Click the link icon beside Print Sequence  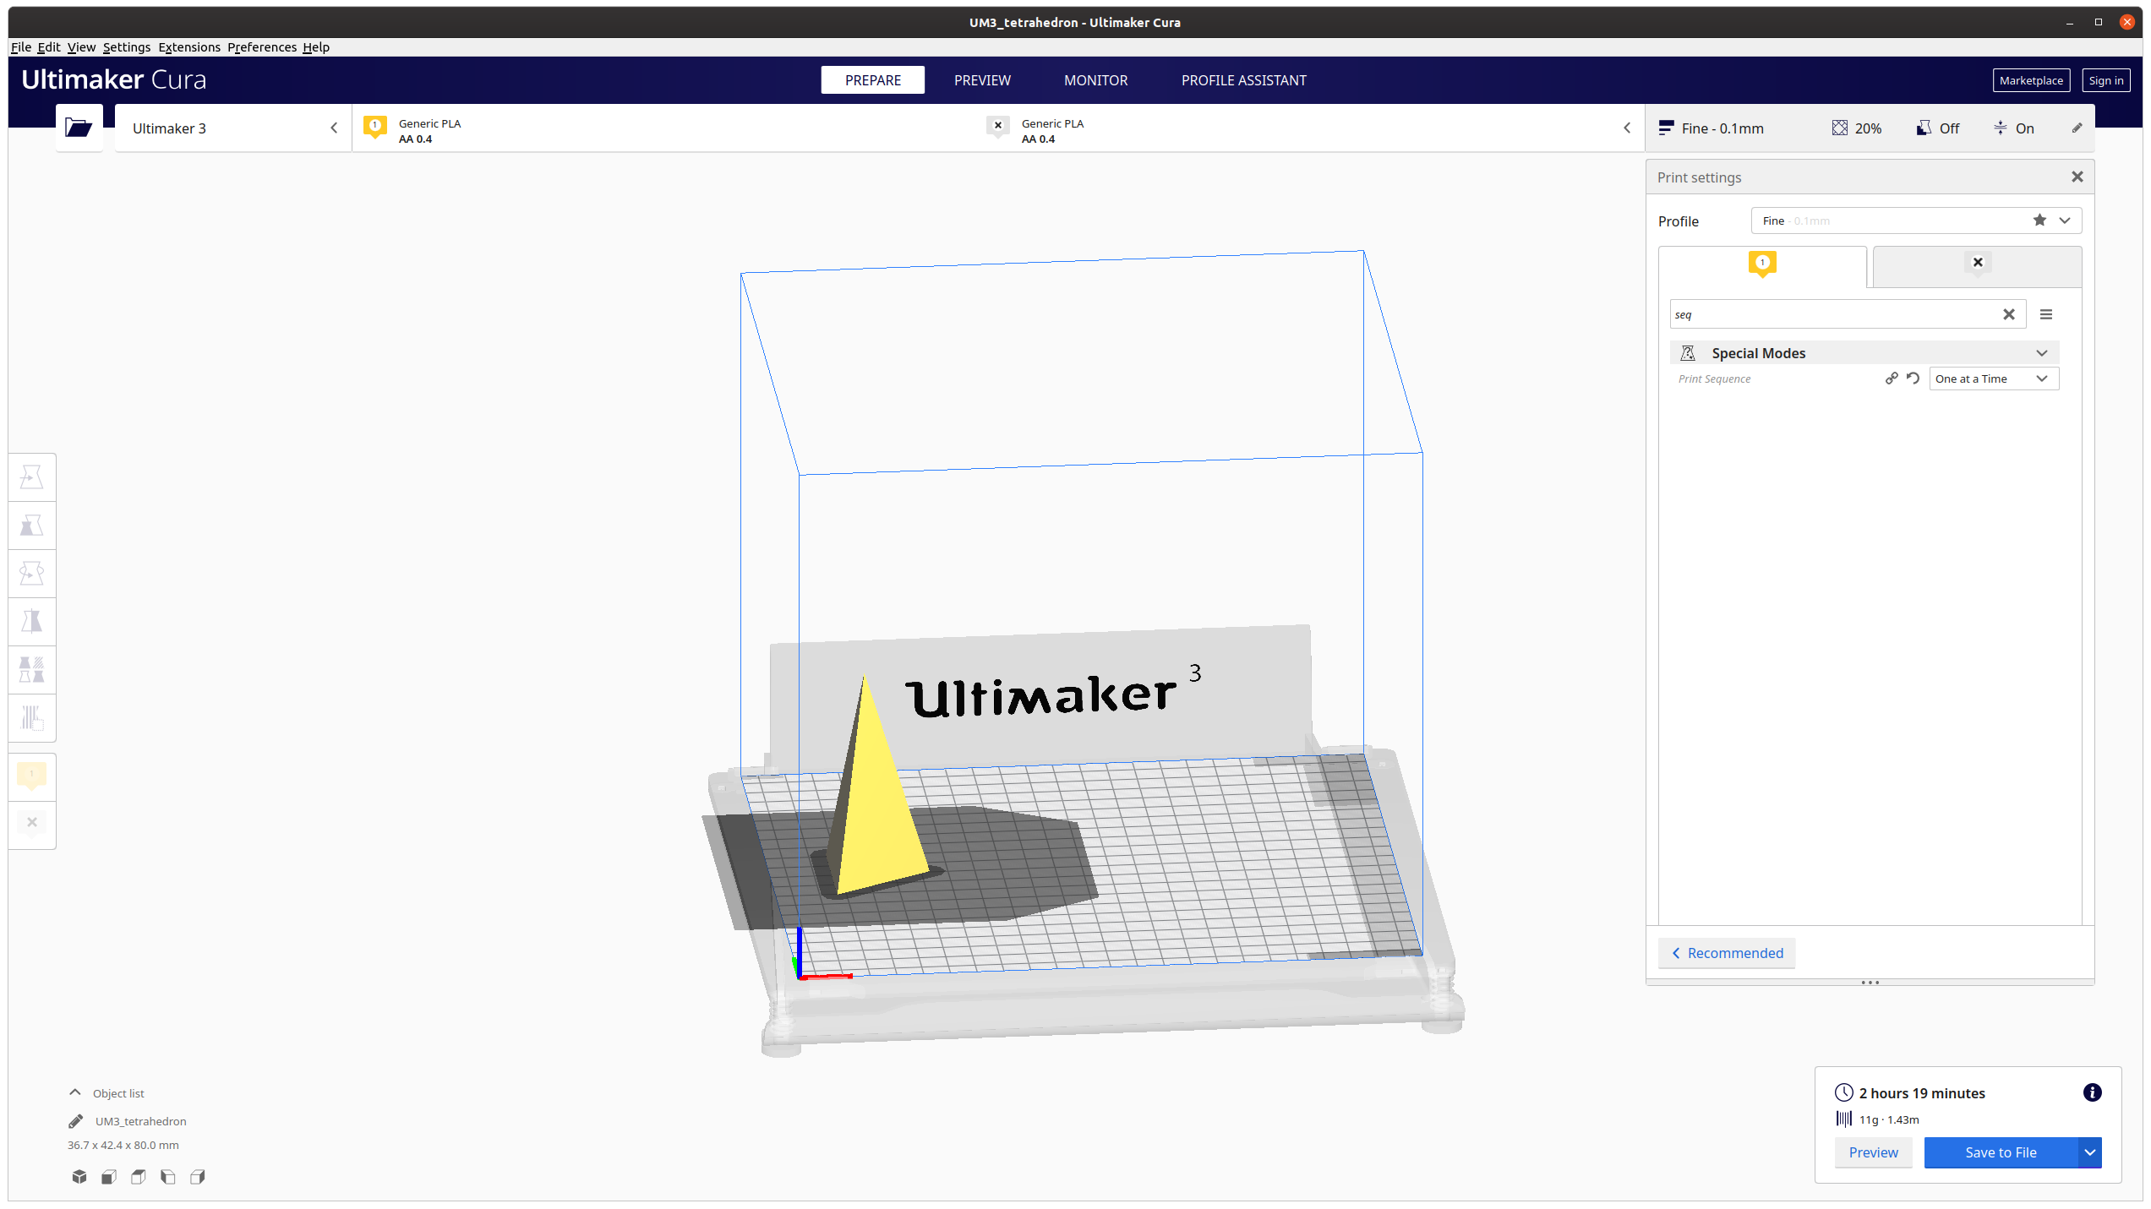pos(1892,378)
